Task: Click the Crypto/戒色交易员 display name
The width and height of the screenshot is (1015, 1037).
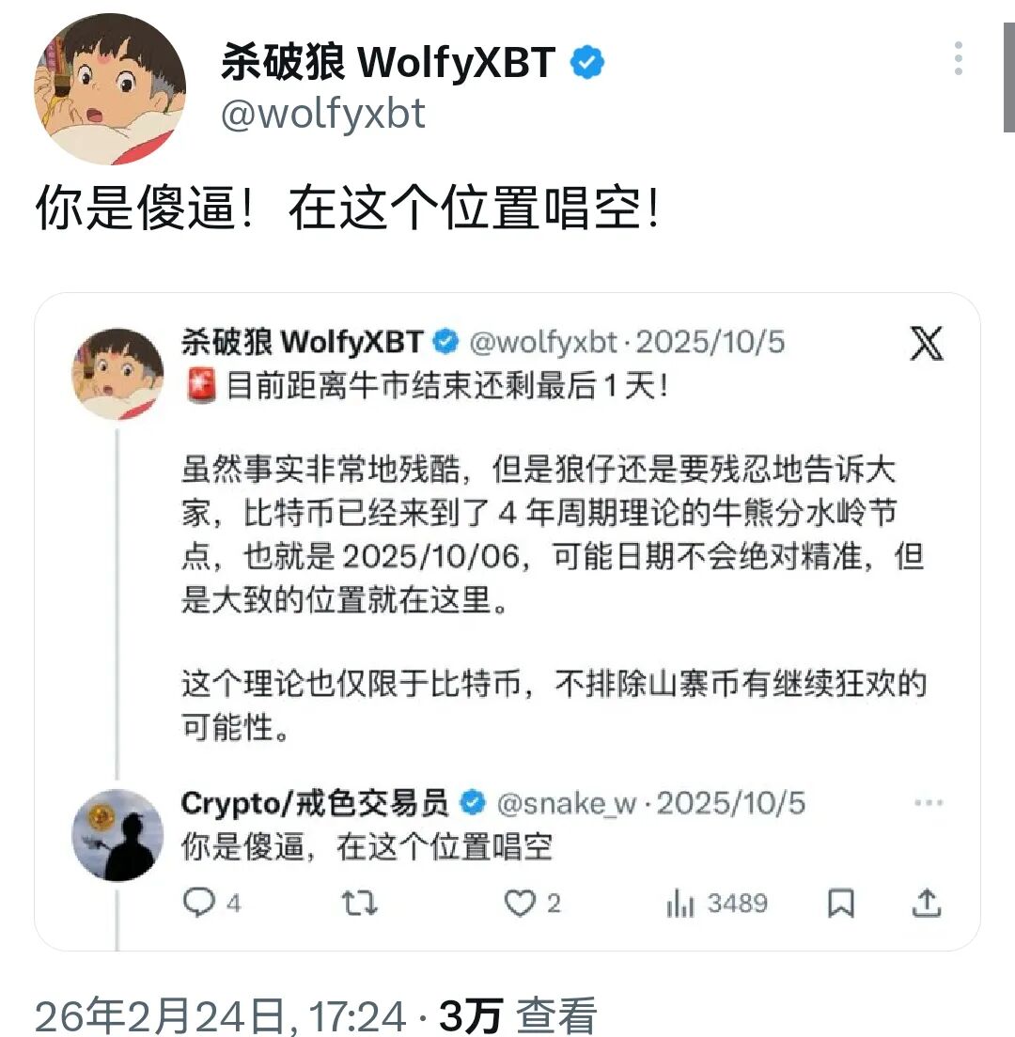Action: pyautogui.click(x=315, y=803)
